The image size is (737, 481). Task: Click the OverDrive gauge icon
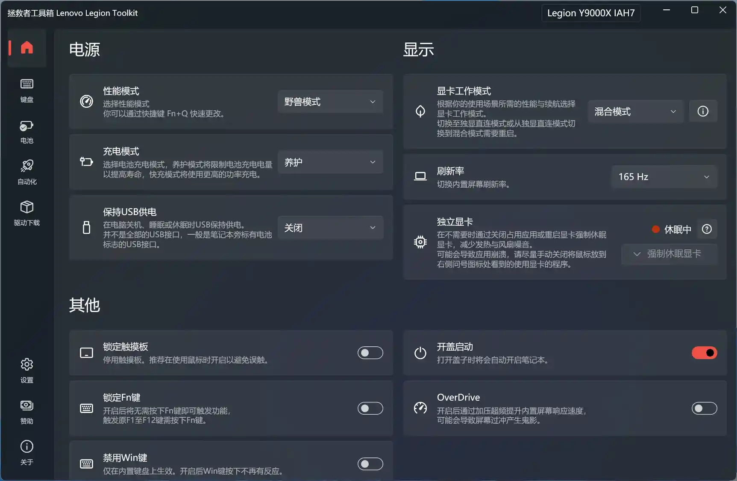420,408
